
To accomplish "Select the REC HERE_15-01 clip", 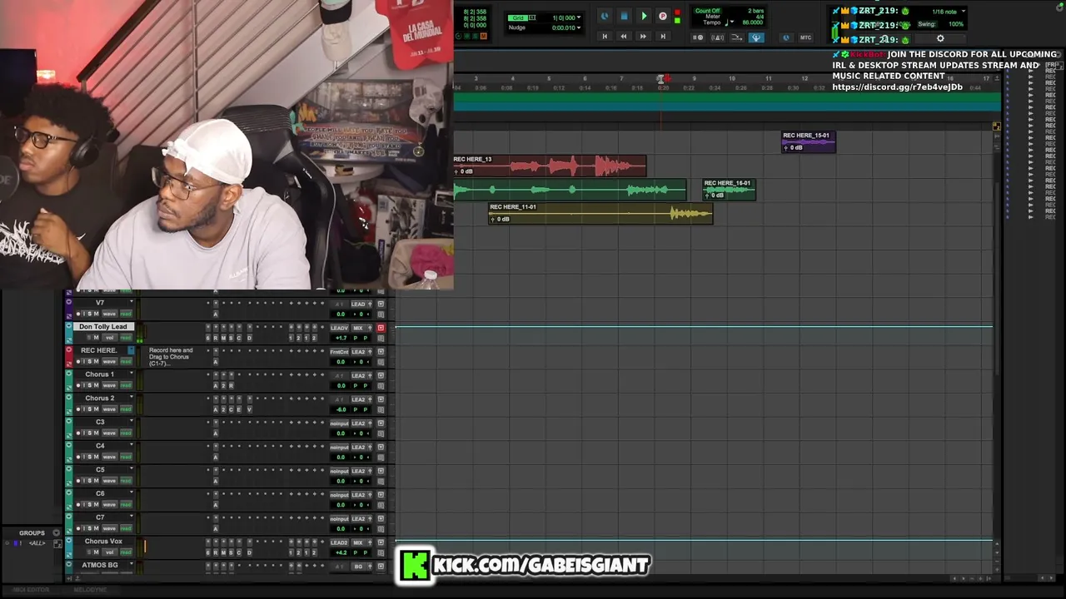I will (808, 141).
